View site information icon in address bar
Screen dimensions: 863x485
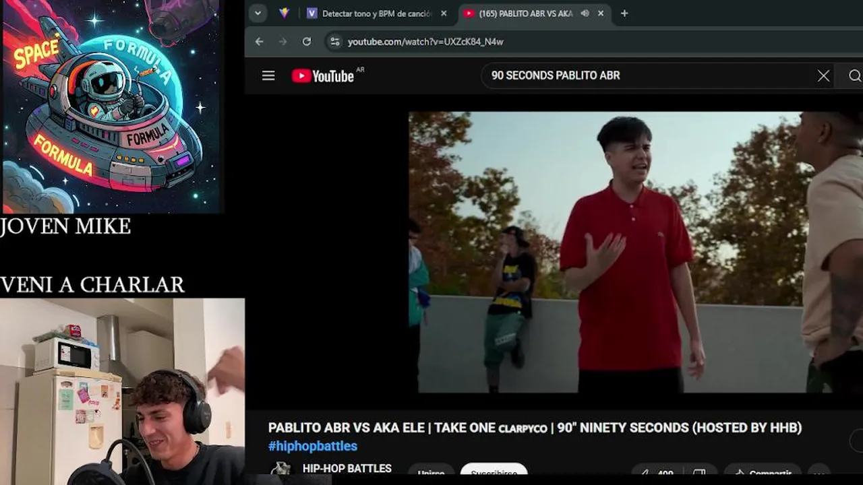click(334, 42)
